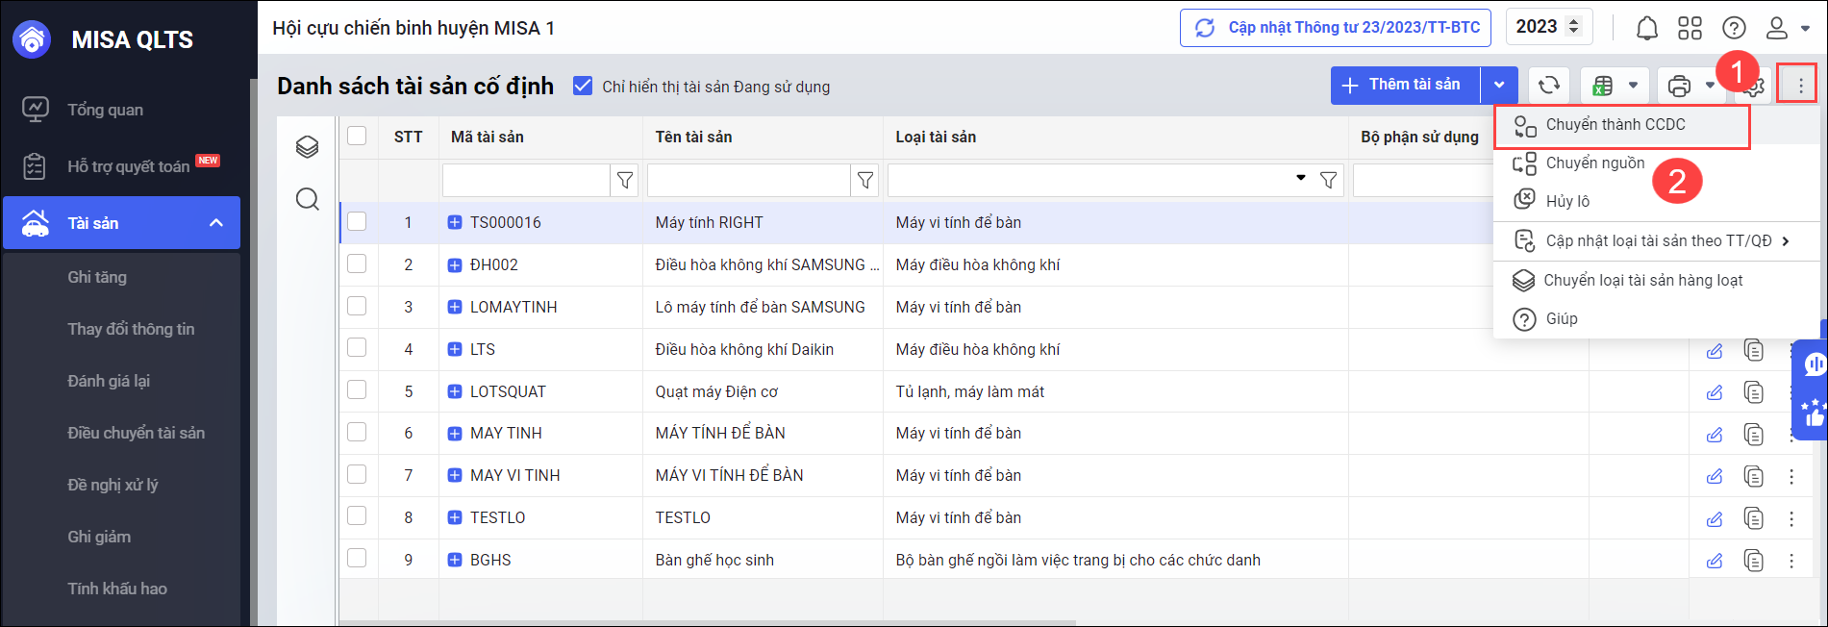Click the printer icon

pyautogui.click(x=1679, y=86)
